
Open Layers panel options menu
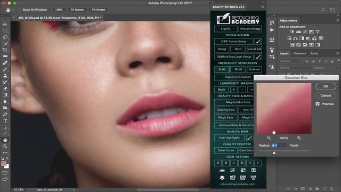pos(338,53)
